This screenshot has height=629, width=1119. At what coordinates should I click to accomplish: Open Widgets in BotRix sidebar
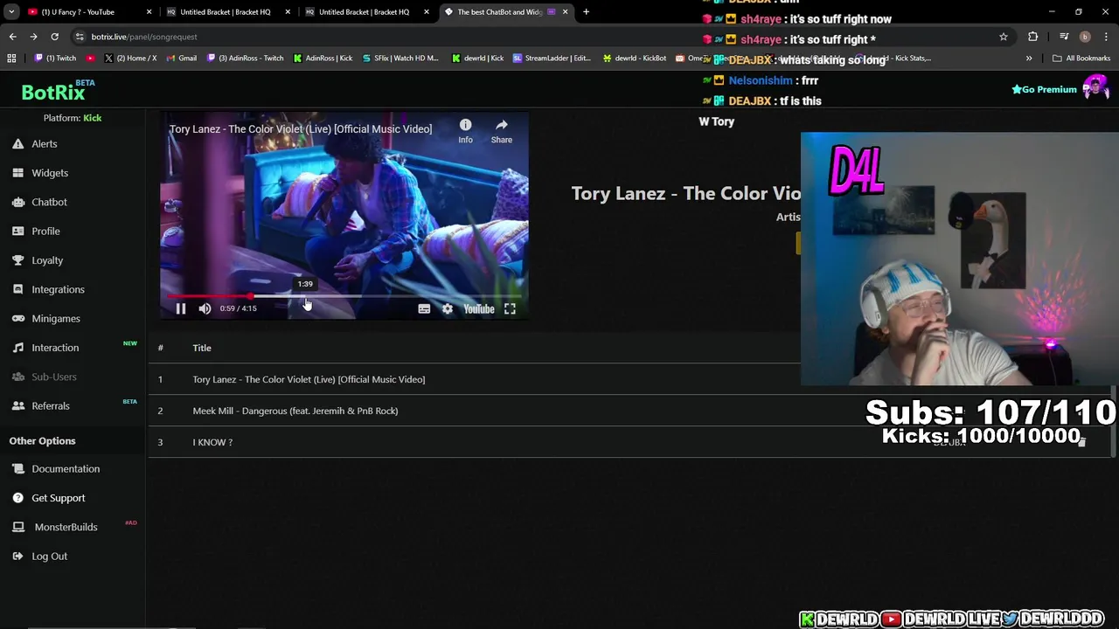50,173
